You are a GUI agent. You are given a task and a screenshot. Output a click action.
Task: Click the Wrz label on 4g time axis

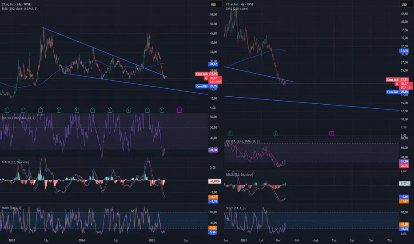(390, 240)
